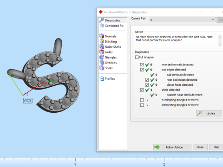
Task: Enable intersecting triangles detected checkbox
Action: 142,105
